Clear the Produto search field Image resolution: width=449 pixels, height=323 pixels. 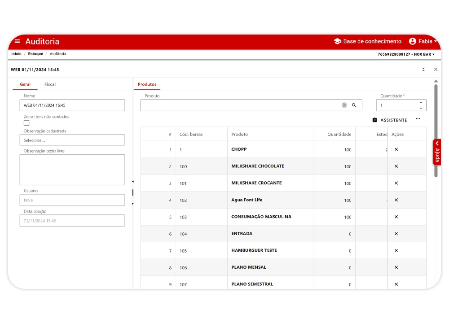[x=344, y=105]
